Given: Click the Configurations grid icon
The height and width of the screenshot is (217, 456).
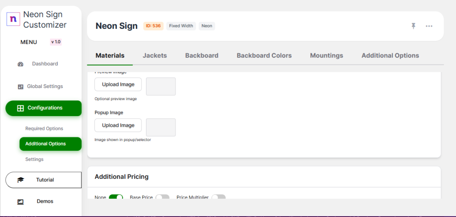Looking at the screenshot, I should (20, 108).
